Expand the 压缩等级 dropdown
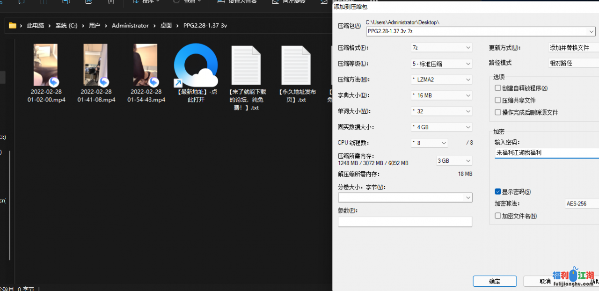The width and height of the screenshot is (599, 291). point(441,64)
